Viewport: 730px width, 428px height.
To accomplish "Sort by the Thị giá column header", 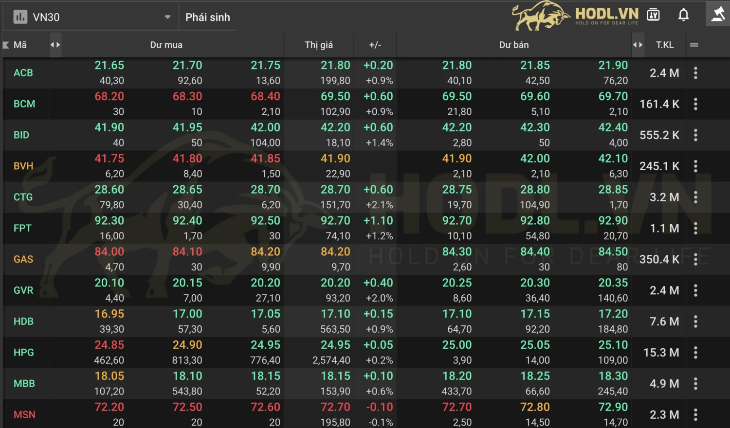I will (319, 45).
